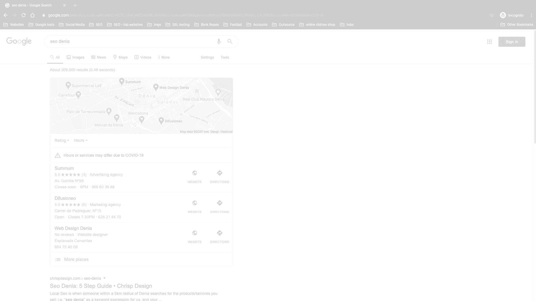Open Seo Denia: 5 Step Guide result
Viewport: 536px width, 301px height.
click(101, 286)
